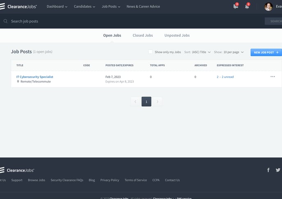Viewport: 282px width, 199px height.
Task: Go to previous page arrow
Action: coord(135,102)
